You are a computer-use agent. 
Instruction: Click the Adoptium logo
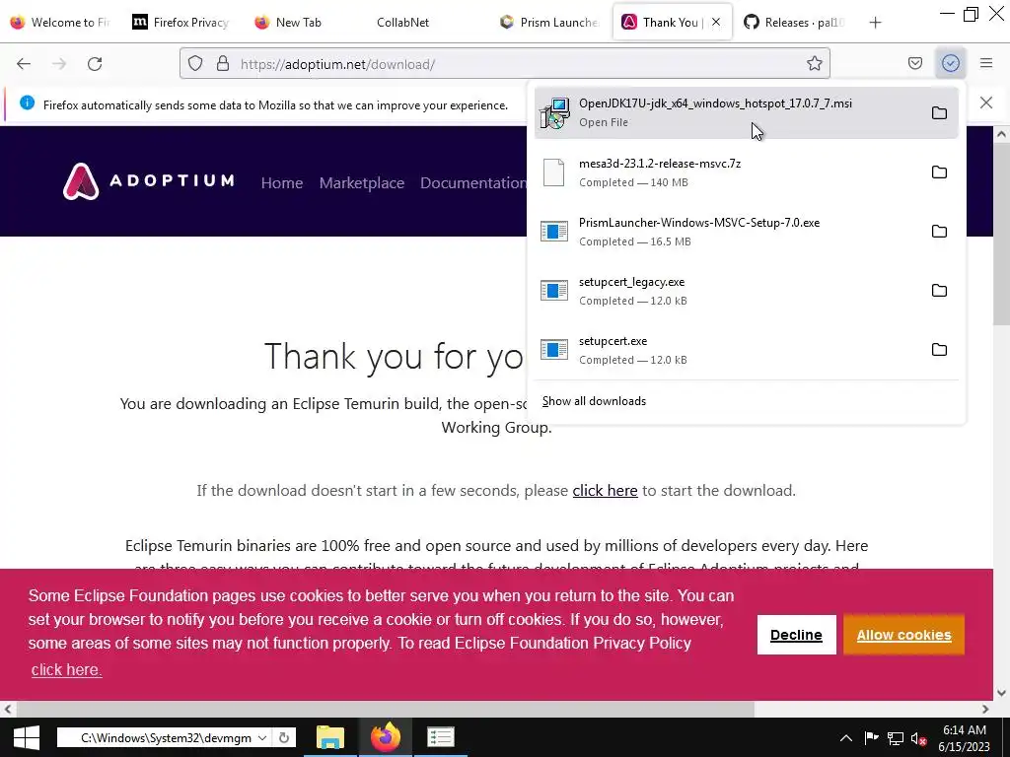coord(149,181)
